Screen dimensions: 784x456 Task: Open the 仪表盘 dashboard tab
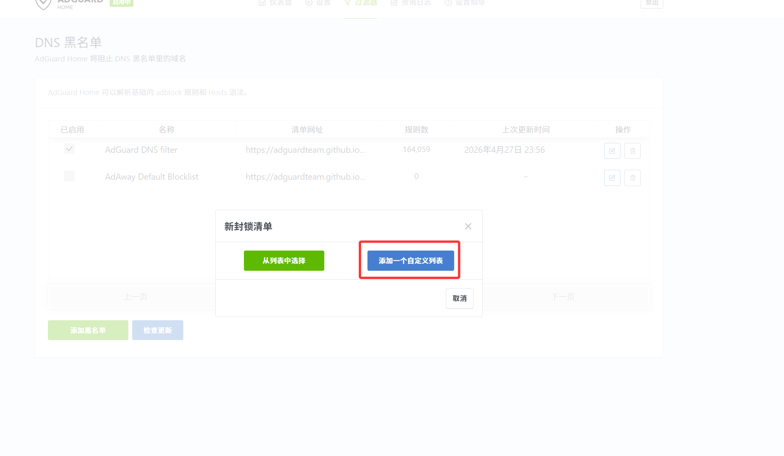tap(275, 3)
